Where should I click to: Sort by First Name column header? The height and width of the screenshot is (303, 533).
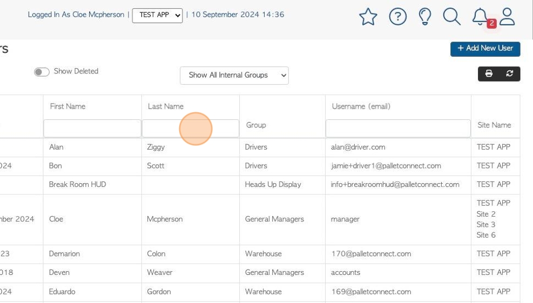click(68, 106)
